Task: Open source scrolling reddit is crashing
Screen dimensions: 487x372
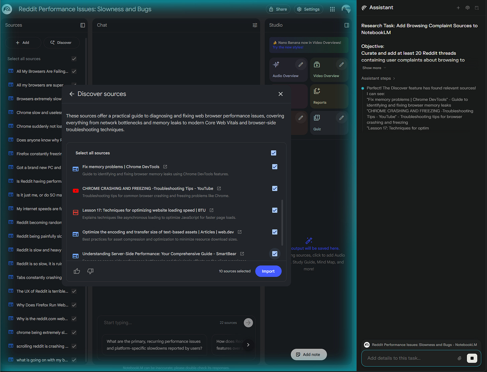Action: pos(42,346)
